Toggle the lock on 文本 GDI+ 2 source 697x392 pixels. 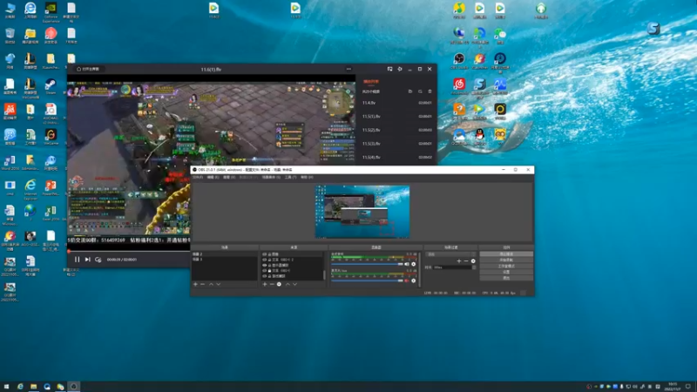(x=269, y=260)
